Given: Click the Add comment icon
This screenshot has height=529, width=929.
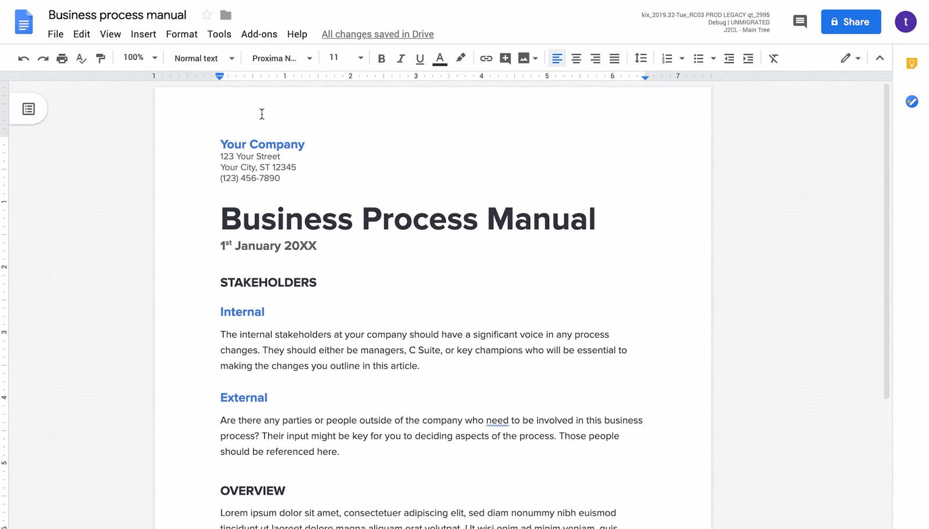Looking at the screenshot, I should click(505, 58).
